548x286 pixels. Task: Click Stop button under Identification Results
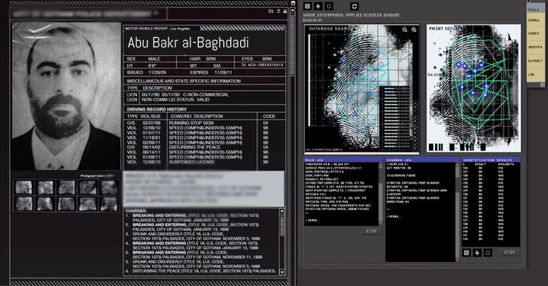coord(510,252)
